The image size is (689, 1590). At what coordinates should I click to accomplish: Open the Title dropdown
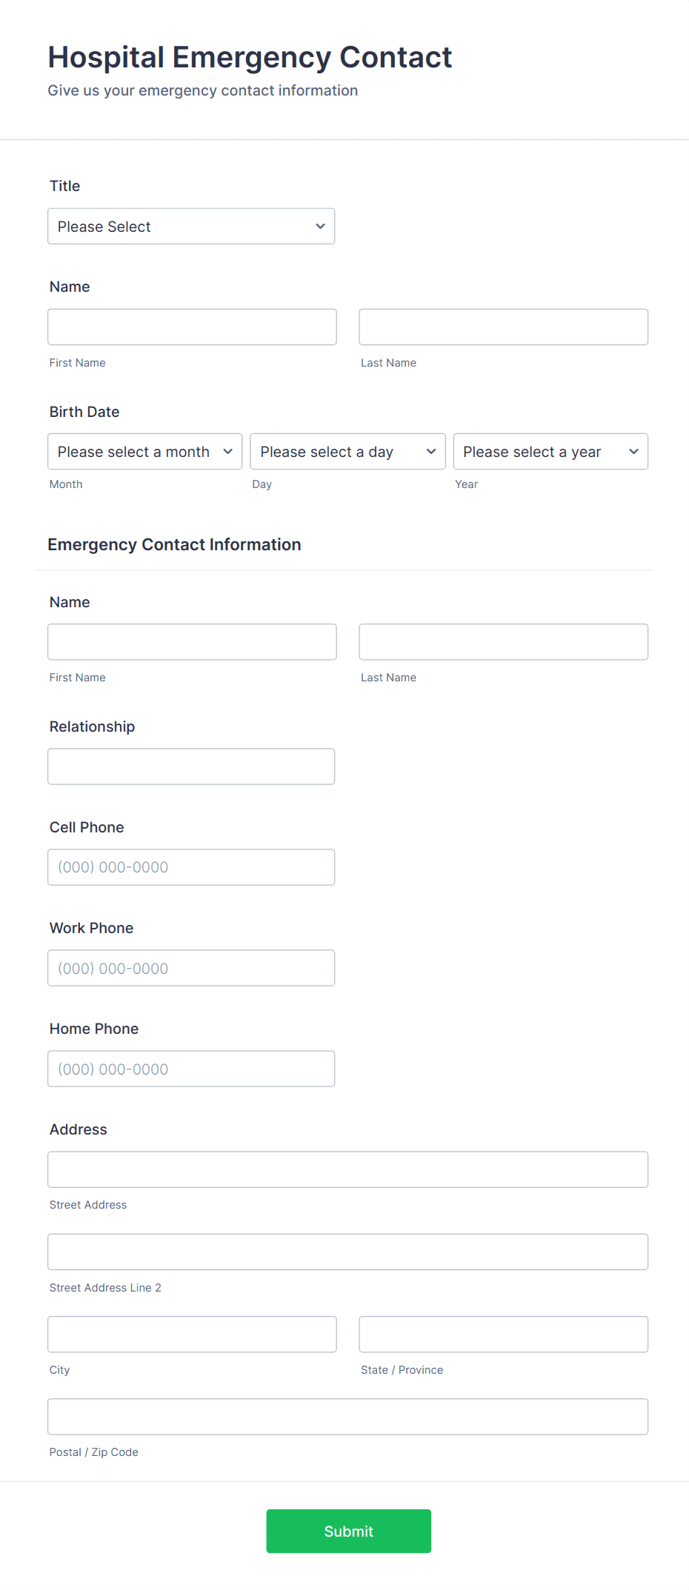190,226
